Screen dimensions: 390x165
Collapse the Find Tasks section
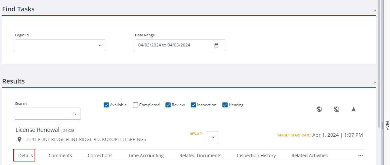click(375, 10)
